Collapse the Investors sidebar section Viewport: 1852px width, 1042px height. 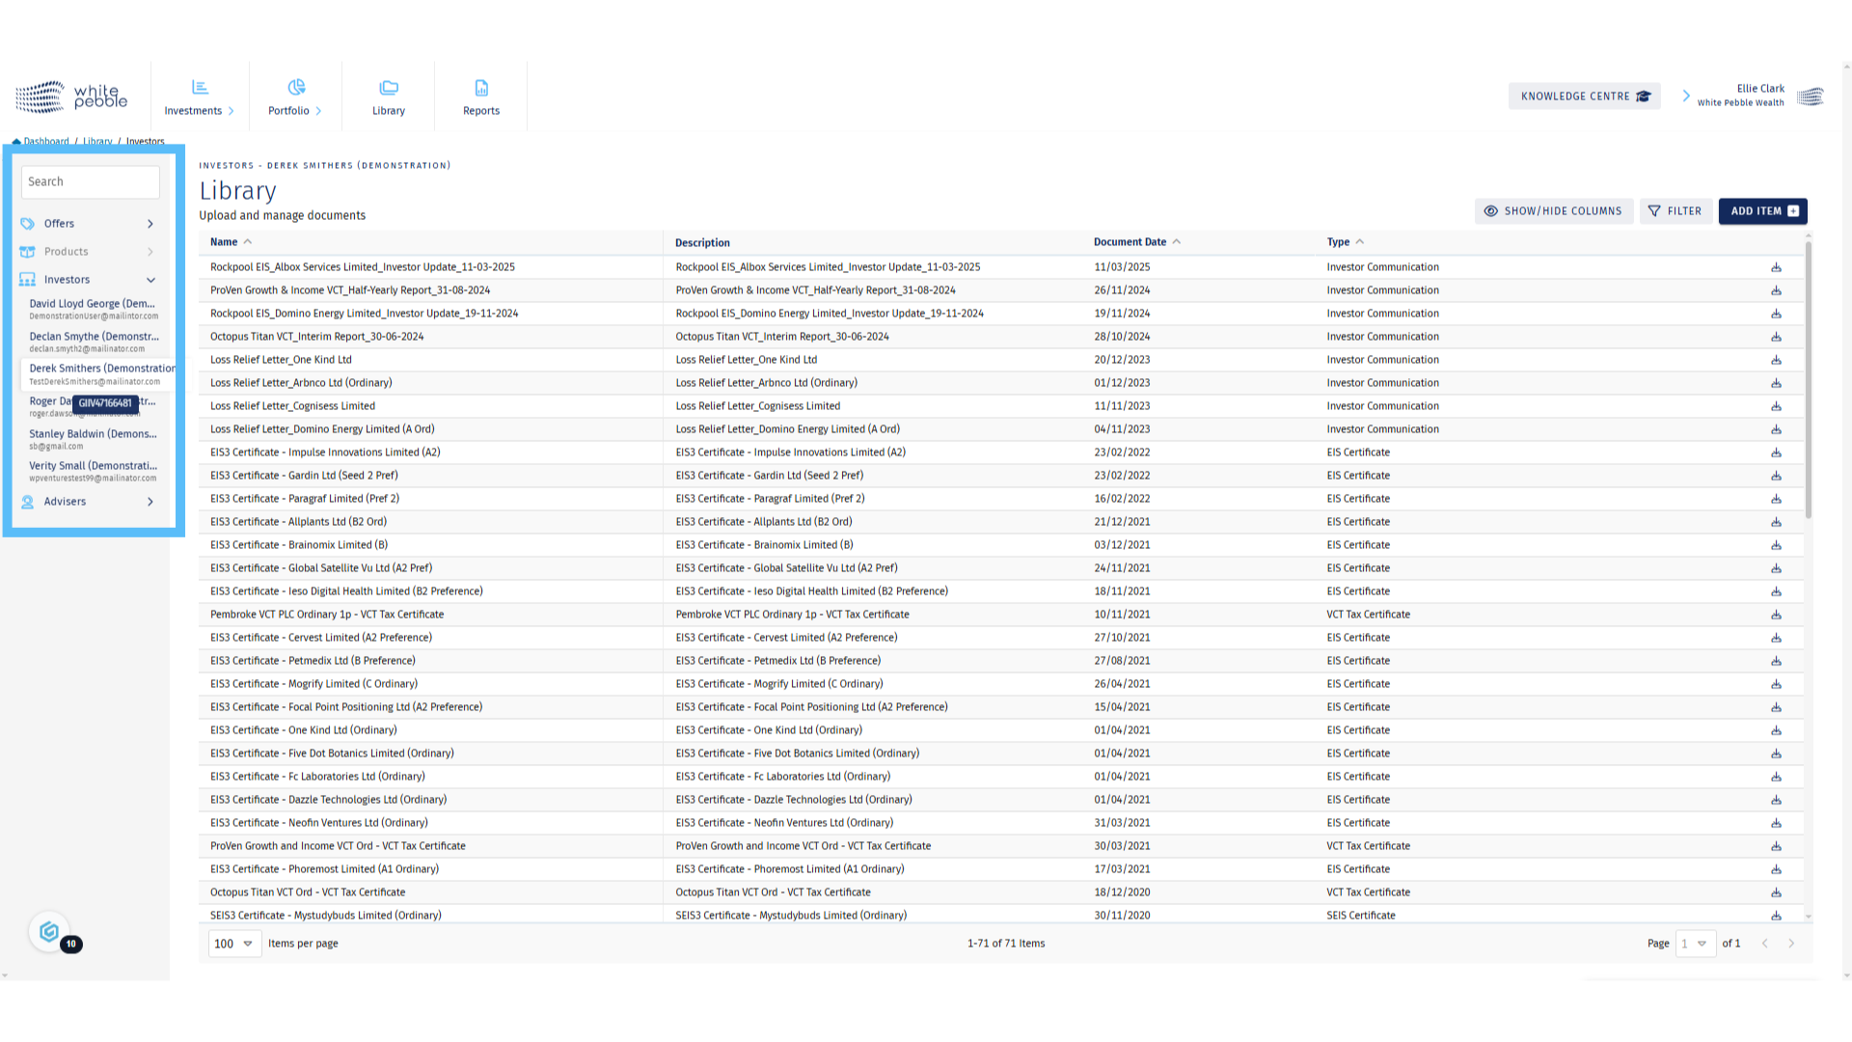click(x=150, y=280)
